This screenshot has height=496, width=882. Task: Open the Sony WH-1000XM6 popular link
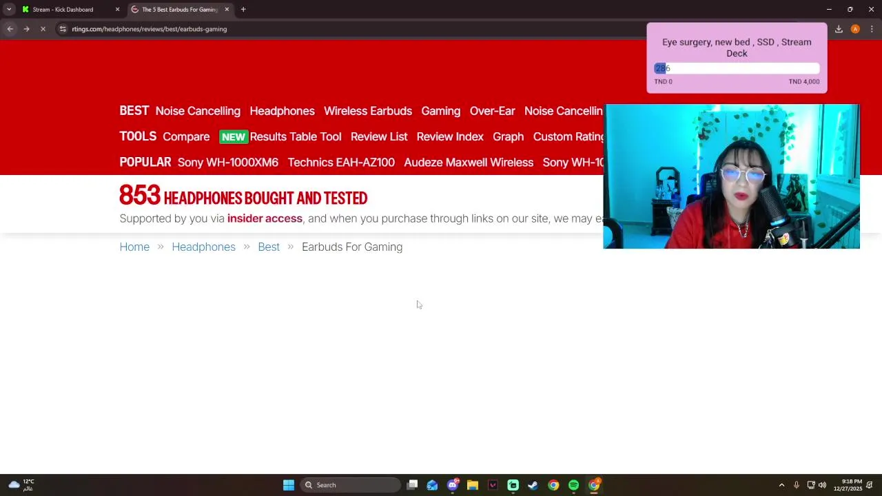228,163
